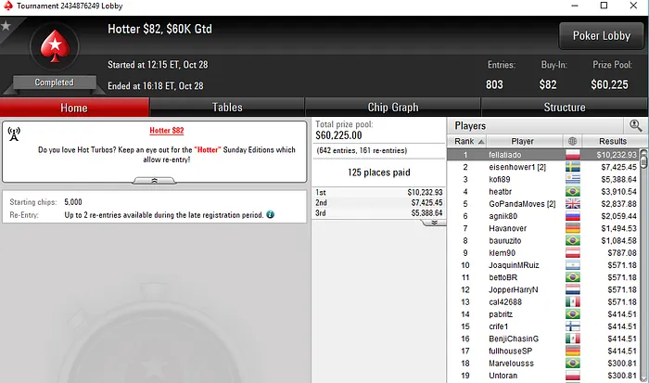Sort players by Rank column arrow
The width and height of the screenshot is (649, 383).
tap(481, 142)
